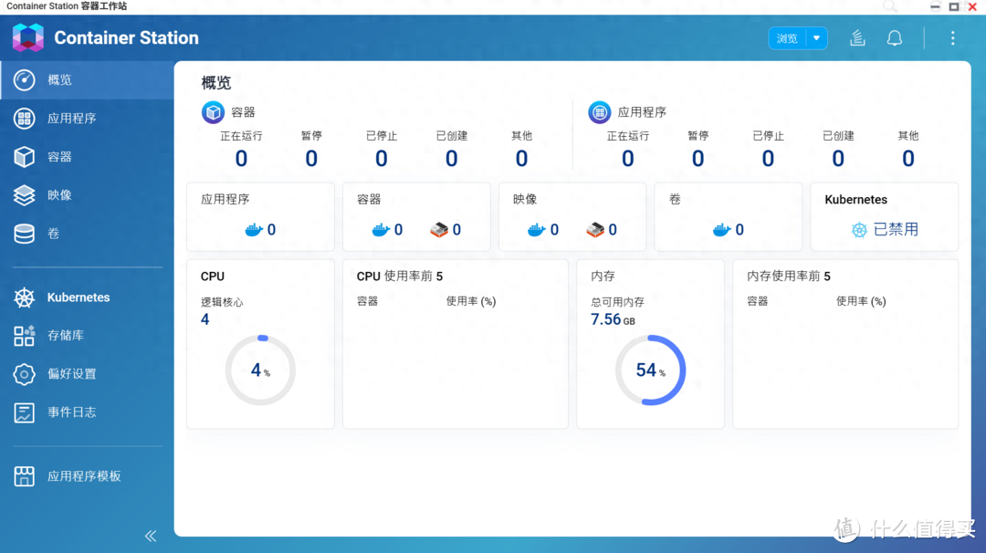The width and height of the screenshot is (986, 553).
Task: Open 偏好设置 preferences page
Action: point(87,374)
